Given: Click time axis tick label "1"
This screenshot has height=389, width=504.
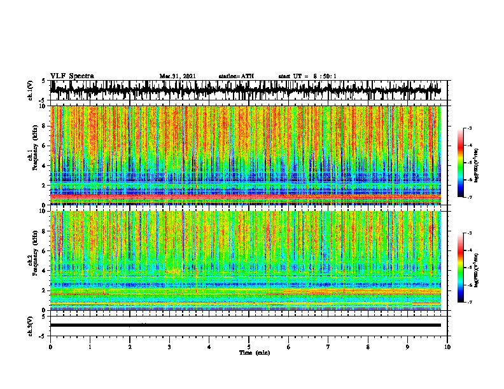Looking at the screenshot, I should [x=90, y=347].
